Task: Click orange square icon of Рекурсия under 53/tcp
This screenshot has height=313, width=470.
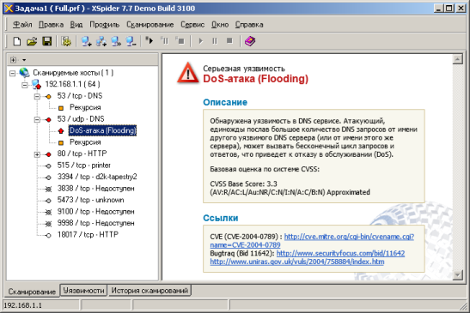Action: point(61,108)
